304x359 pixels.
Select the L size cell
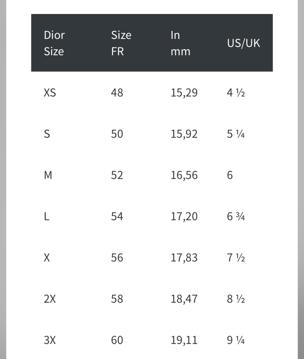[46, 216]
